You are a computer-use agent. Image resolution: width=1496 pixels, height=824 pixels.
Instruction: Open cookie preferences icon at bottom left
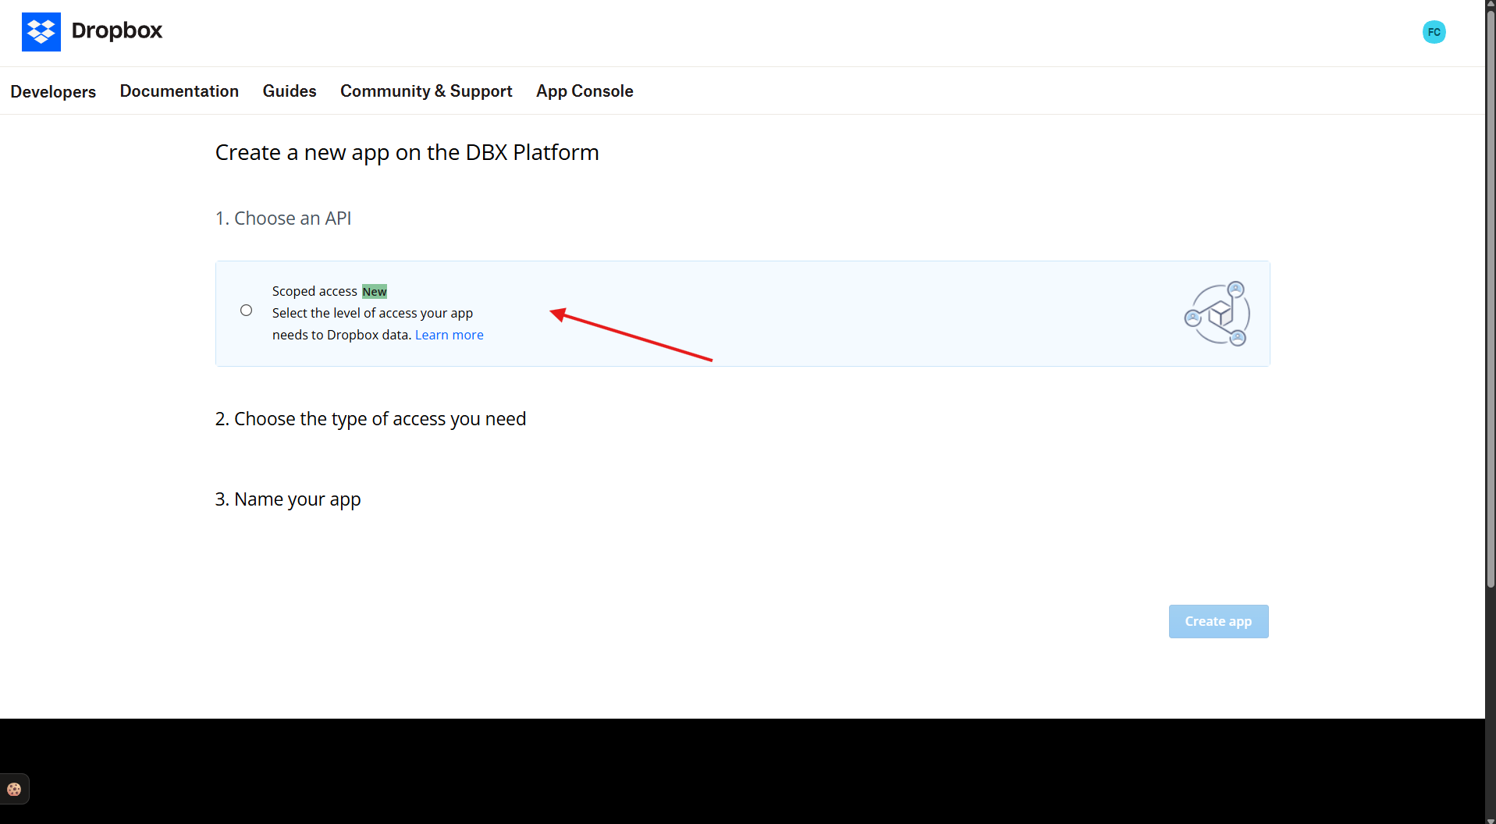(14, 789)
